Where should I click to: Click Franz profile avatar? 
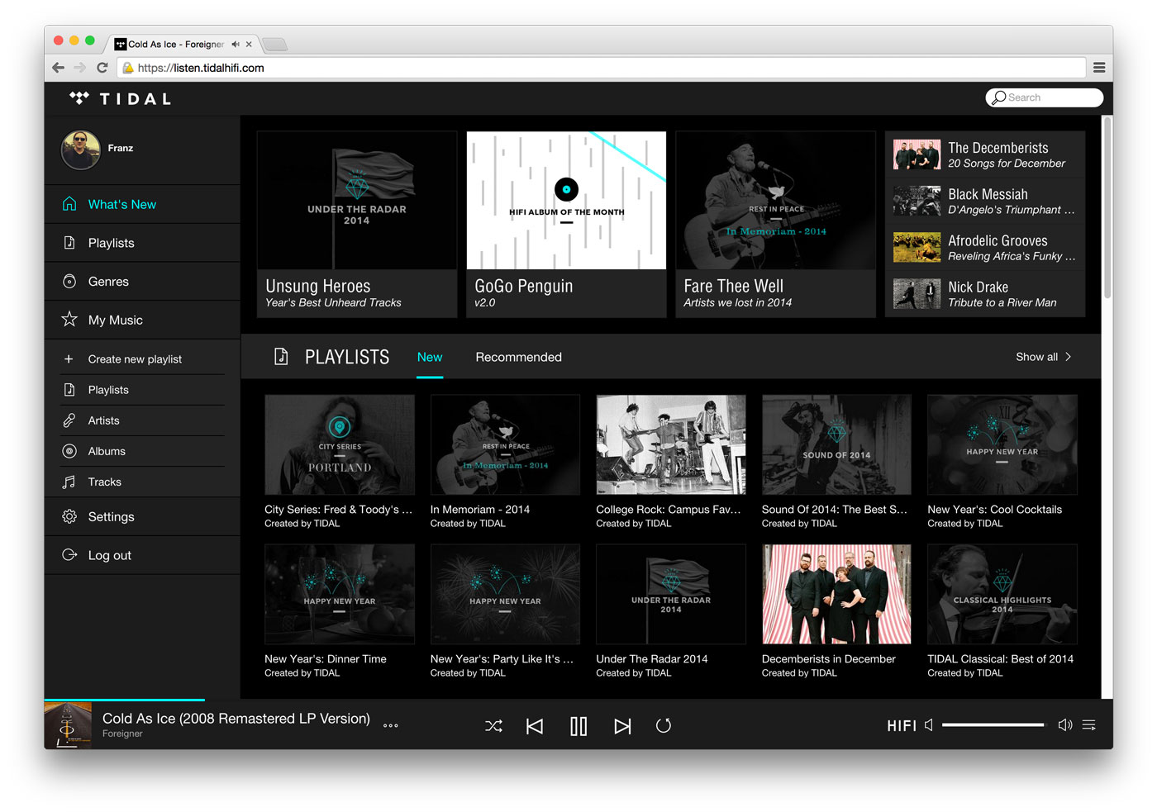(x=81, y=150)
